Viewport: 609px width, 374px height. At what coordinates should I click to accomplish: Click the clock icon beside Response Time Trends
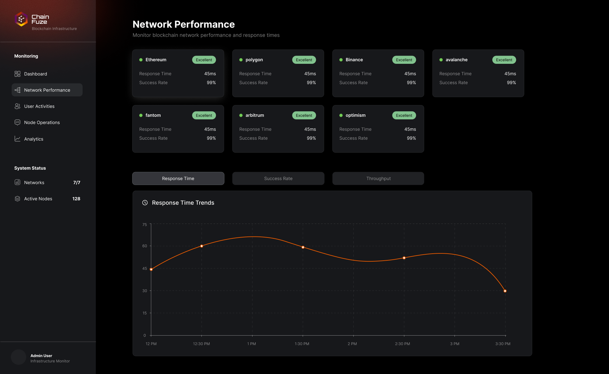tap(145, 203)
